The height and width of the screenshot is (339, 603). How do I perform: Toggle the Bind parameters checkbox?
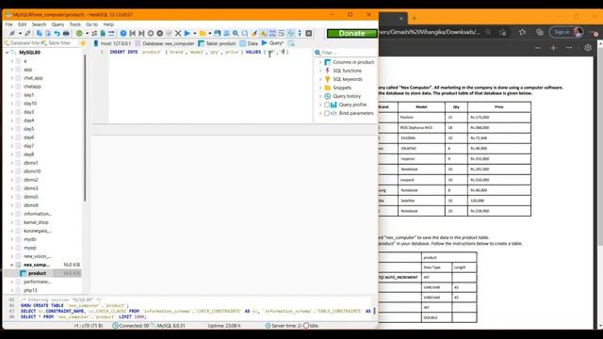[x=327, y=113]
